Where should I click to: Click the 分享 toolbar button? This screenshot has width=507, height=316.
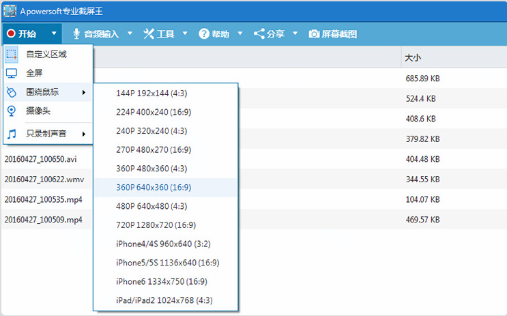click(269, 33)
